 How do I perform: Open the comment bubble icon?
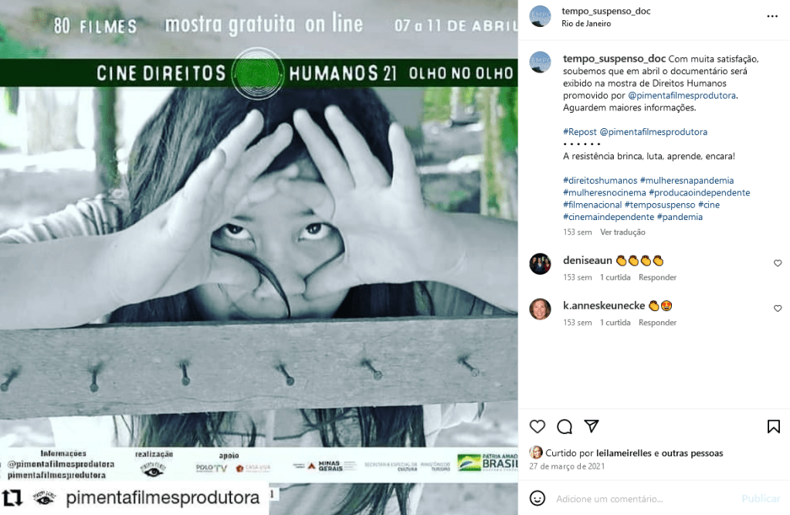[565, 426]
